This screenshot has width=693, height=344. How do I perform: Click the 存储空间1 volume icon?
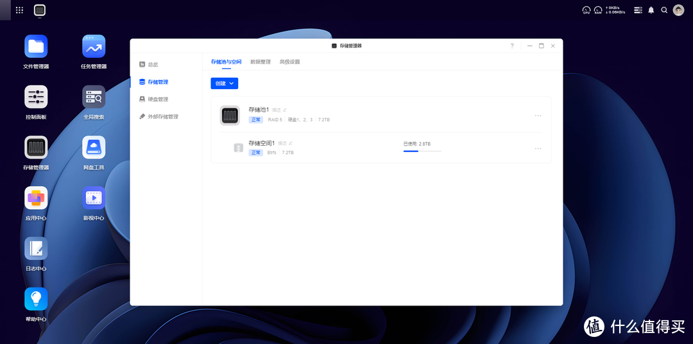click(x=238, y=148)
